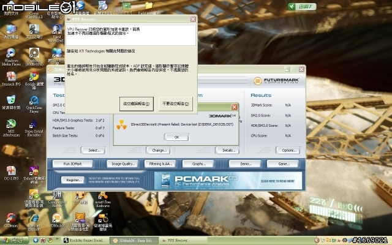
Task: Click inside the VPU Recover message text box
Action: pyautogui.click(x=130, y=35)
